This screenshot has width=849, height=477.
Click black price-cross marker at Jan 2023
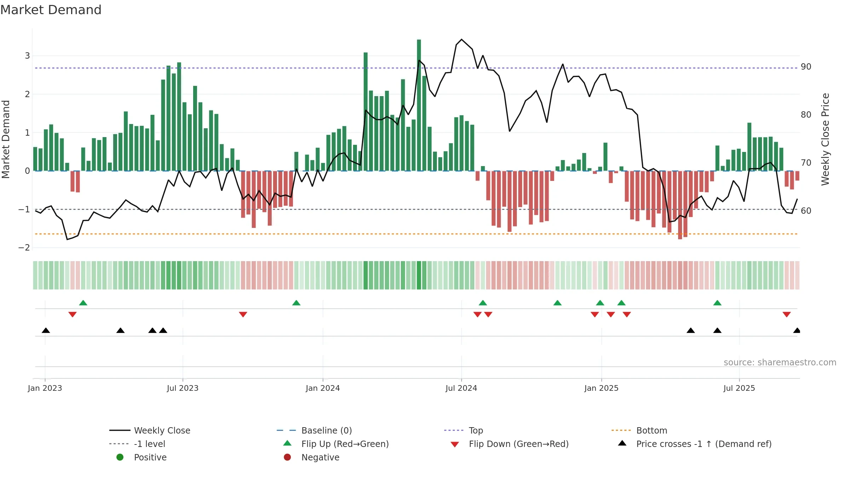pos(46,330)
